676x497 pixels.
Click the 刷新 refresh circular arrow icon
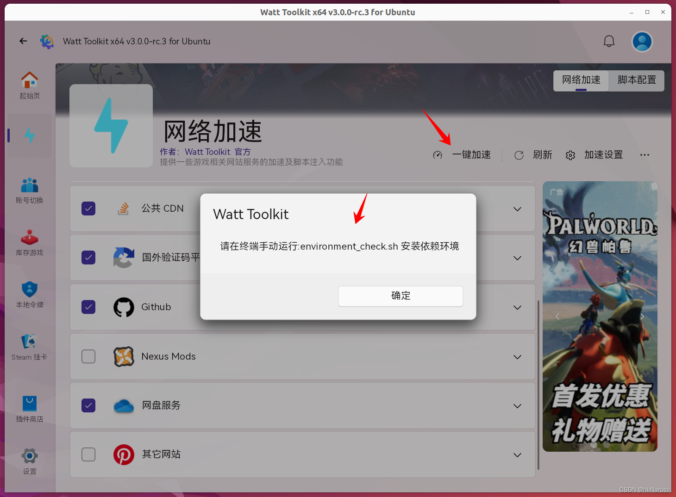pos(519,155)
